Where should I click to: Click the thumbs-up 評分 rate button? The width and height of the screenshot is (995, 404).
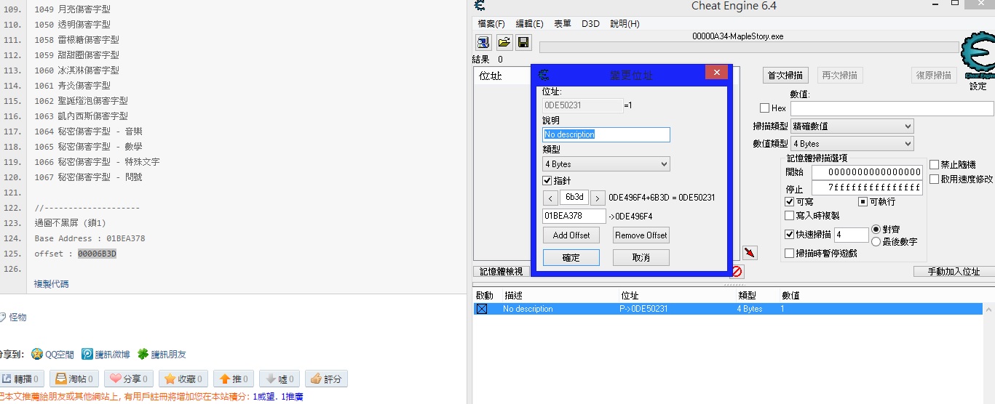click(326, 379)
